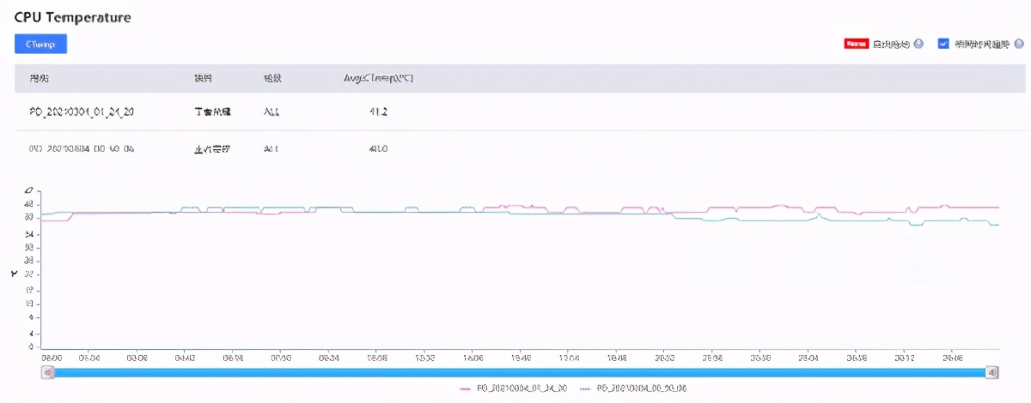Click the blue time range slider bar
The image size is (1031, 403).
point(515,372)
